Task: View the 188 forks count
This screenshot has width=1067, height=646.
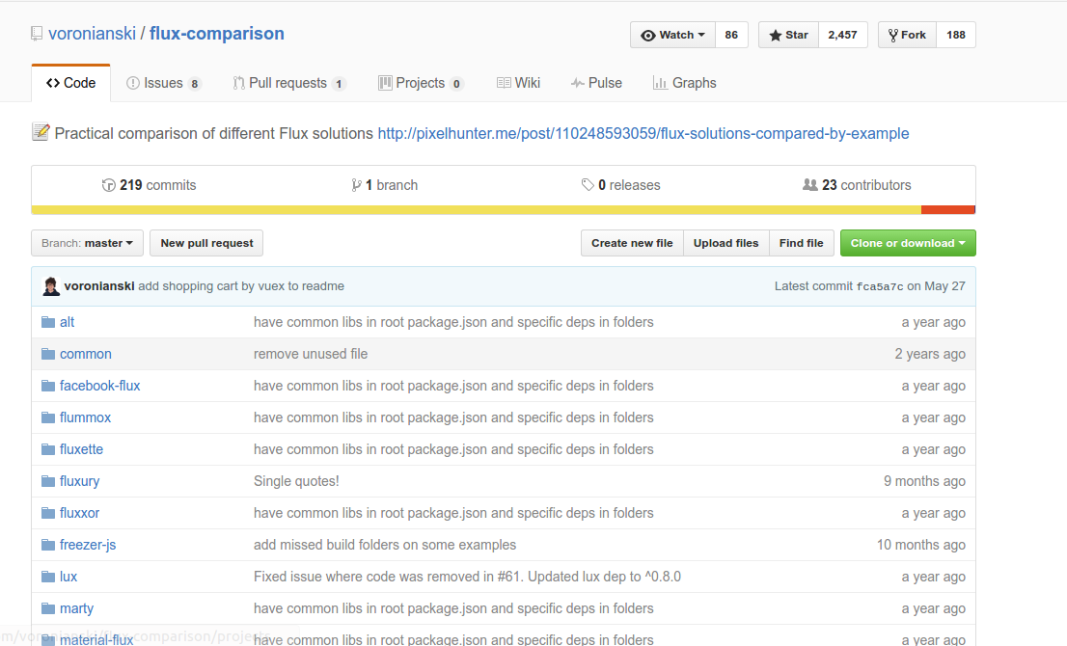Action: (956, 35)
